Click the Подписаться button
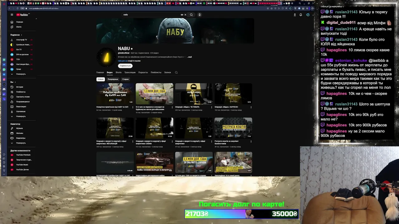Image resolution: width=399 pixels, height=224 pixels. point(125,66)
